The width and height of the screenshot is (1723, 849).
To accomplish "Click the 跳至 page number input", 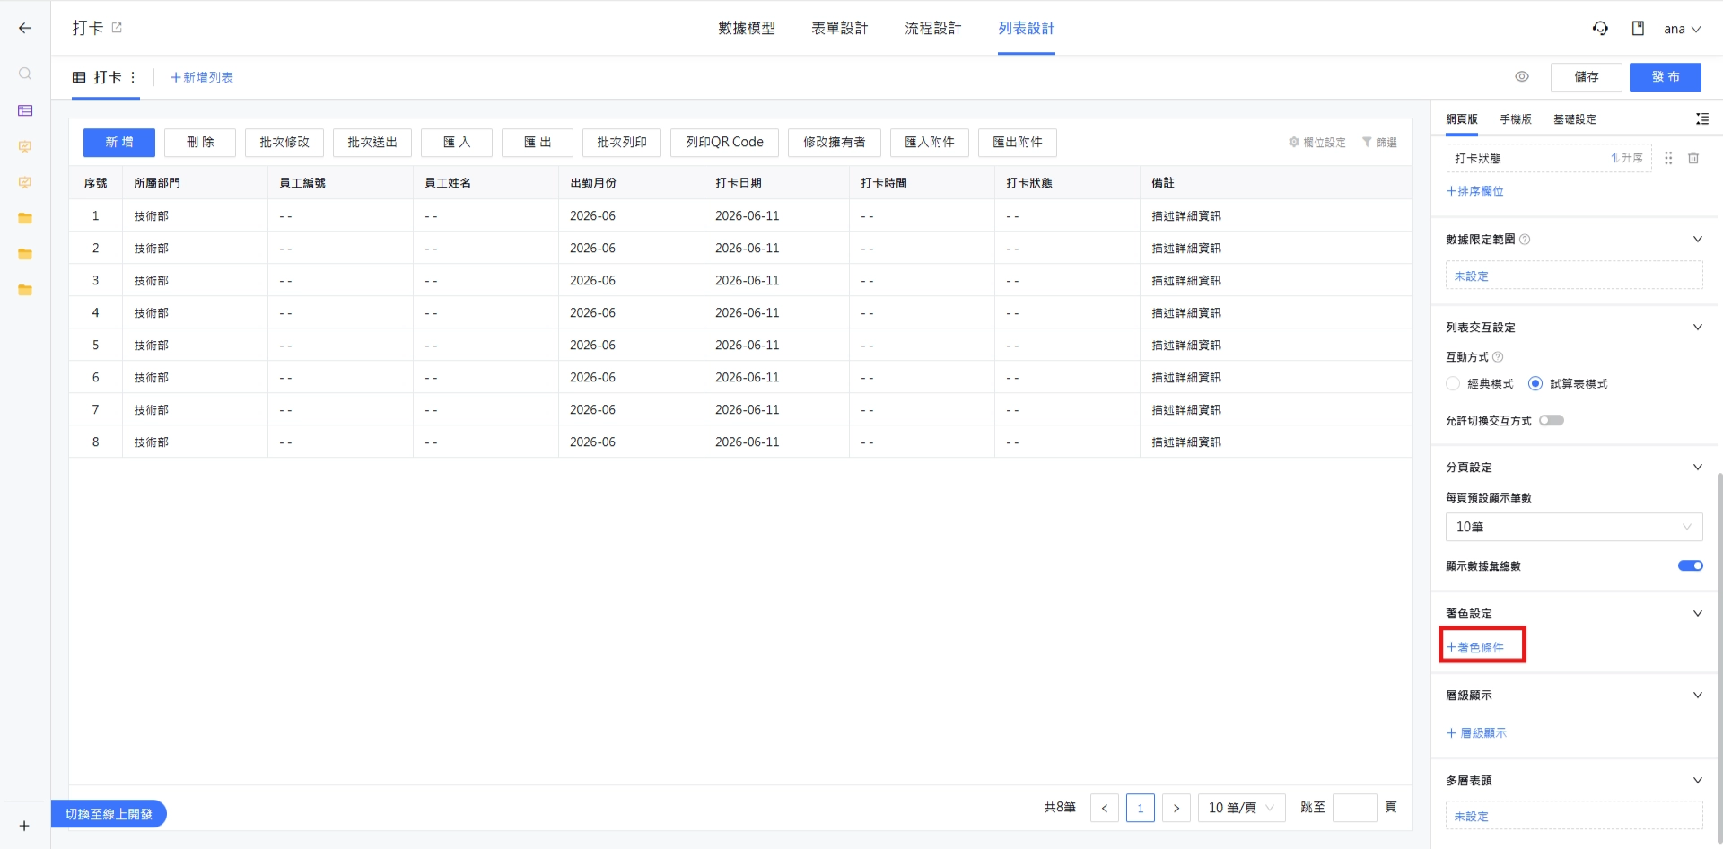I will coord(1355,808).
